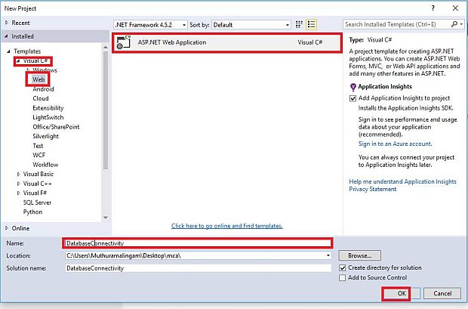Open the Sort by Default dropdown
The image size is (468, 309).
(x=251, y=25)
